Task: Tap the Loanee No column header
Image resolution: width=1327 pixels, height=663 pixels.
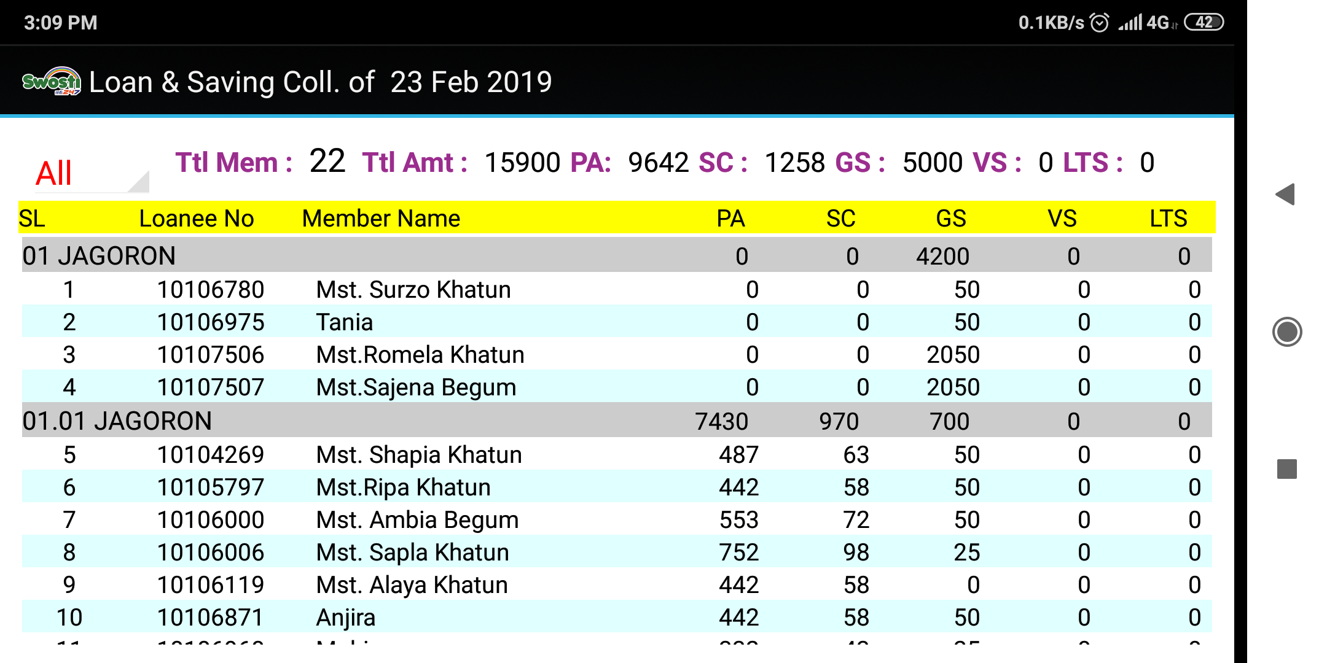Action: click(x=197, y=219)
